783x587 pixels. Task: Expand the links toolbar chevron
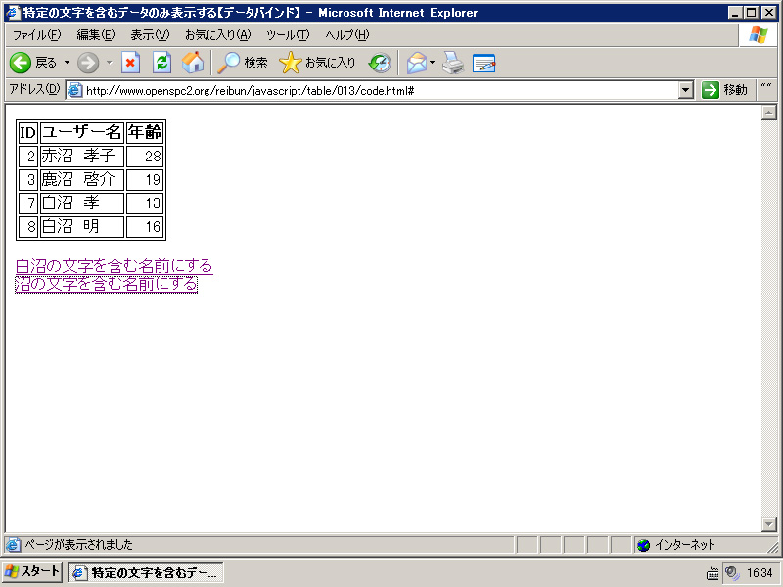pos(766,86)
